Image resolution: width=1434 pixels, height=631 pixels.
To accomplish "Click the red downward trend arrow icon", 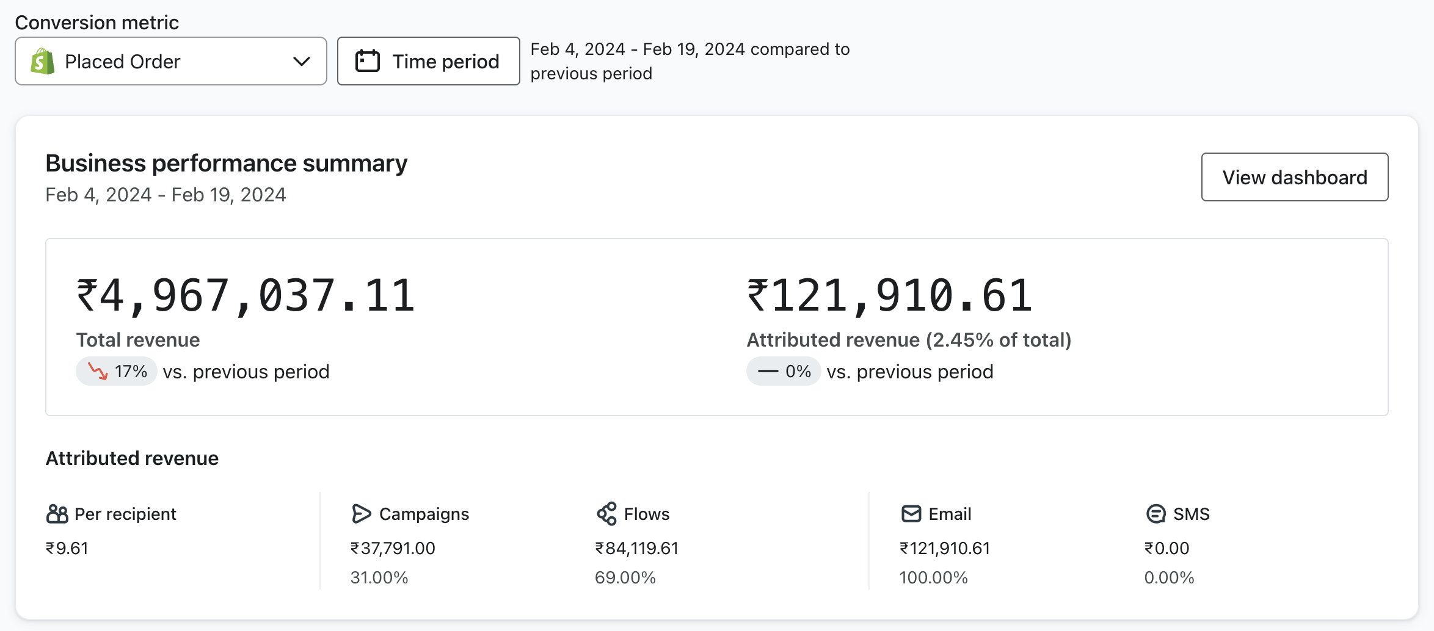I will coord(98,371).
